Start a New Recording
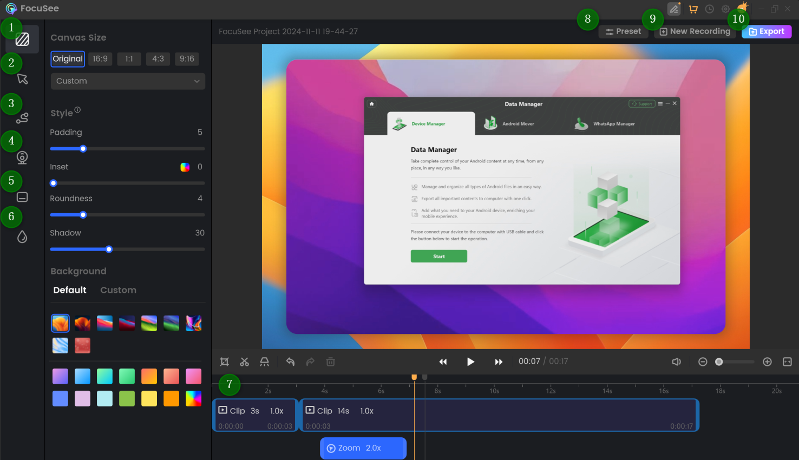Viewport: 799px width, 460px height. click(x=695, y=31)
